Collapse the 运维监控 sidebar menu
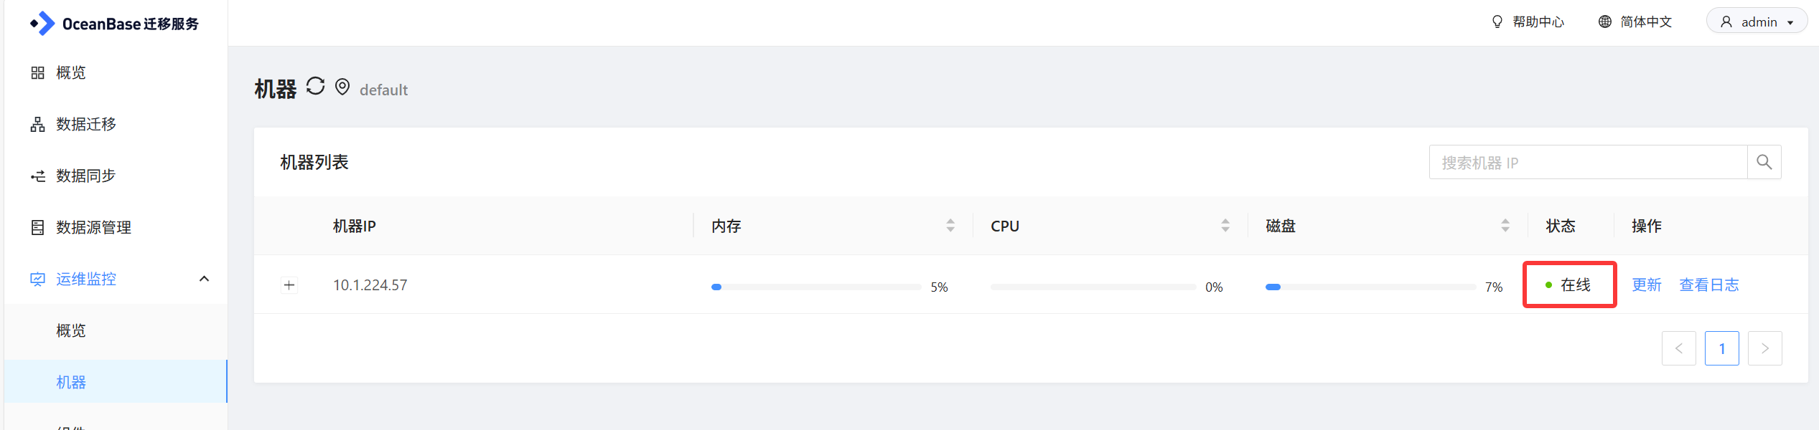 click(x=204, y=279)
